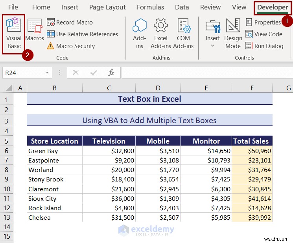Click the 'Claremont' cell

click(55, 189)
